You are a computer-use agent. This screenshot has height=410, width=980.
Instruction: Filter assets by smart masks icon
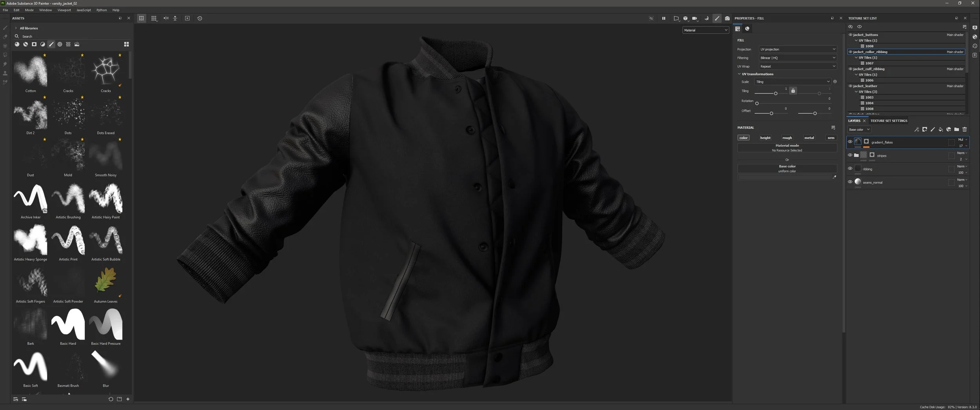(34, 44)
